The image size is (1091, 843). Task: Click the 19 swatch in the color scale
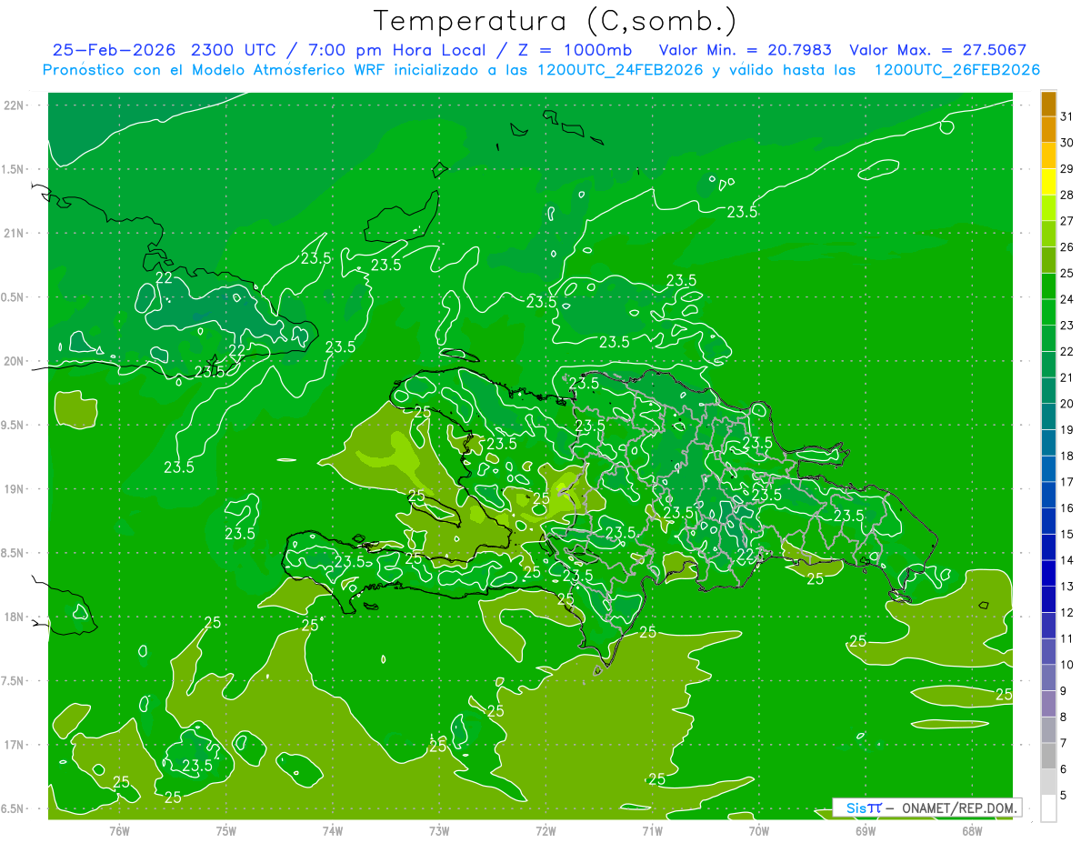pyautogui.click(x=1048, y=416)
